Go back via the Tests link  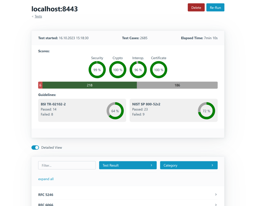[x=38, y=16]
